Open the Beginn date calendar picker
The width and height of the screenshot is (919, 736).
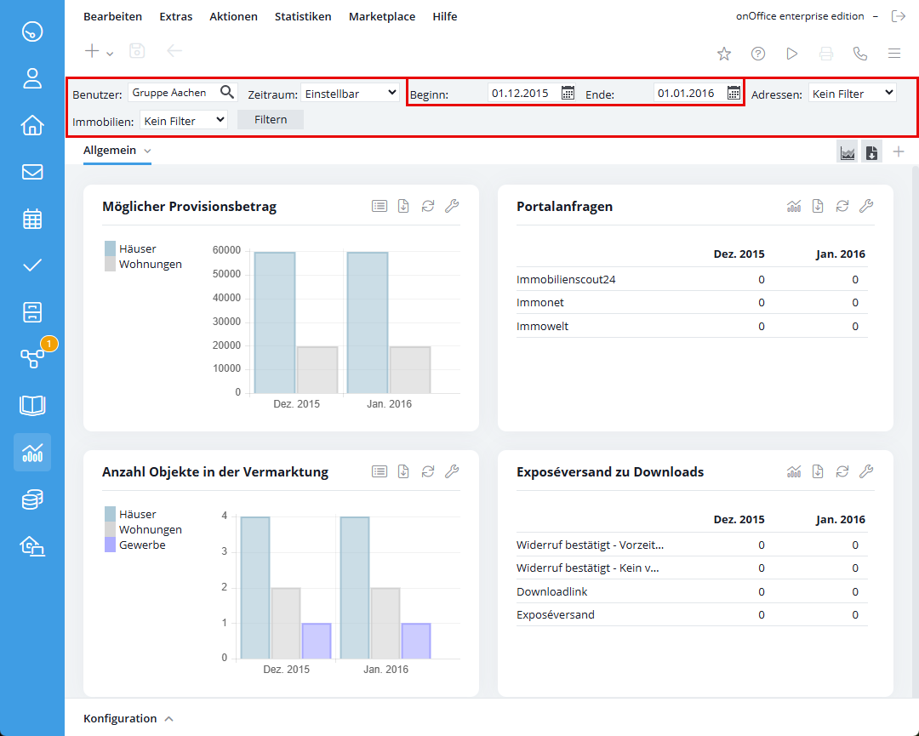point(568,94)
